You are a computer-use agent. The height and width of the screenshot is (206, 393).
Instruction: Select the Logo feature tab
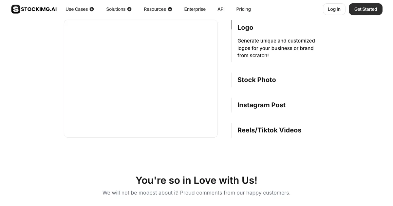coord(245,27)
